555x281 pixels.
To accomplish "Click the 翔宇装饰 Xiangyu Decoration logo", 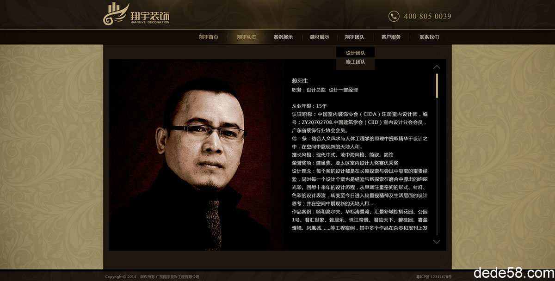I will pyautogui.click(x=136, y=14).
